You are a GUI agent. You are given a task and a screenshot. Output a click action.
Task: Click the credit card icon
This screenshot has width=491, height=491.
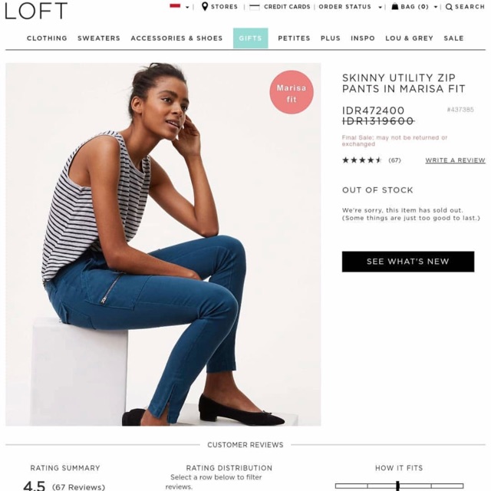pyautogui.click(x=254, y=7)
